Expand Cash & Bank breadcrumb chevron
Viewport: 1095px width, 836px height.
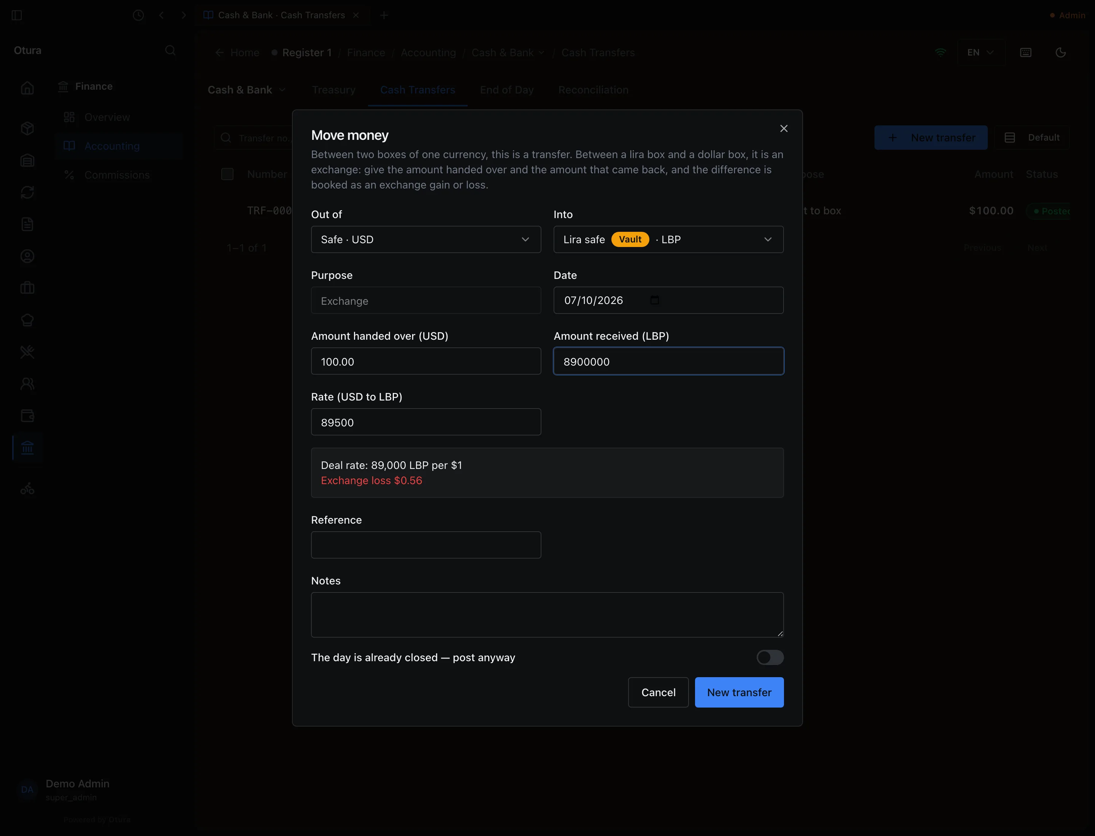pos(541,53)
